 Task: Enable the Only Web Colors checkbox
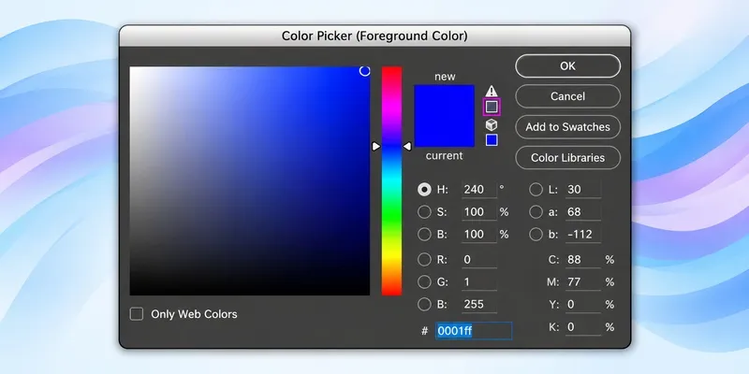coord(137,314)
